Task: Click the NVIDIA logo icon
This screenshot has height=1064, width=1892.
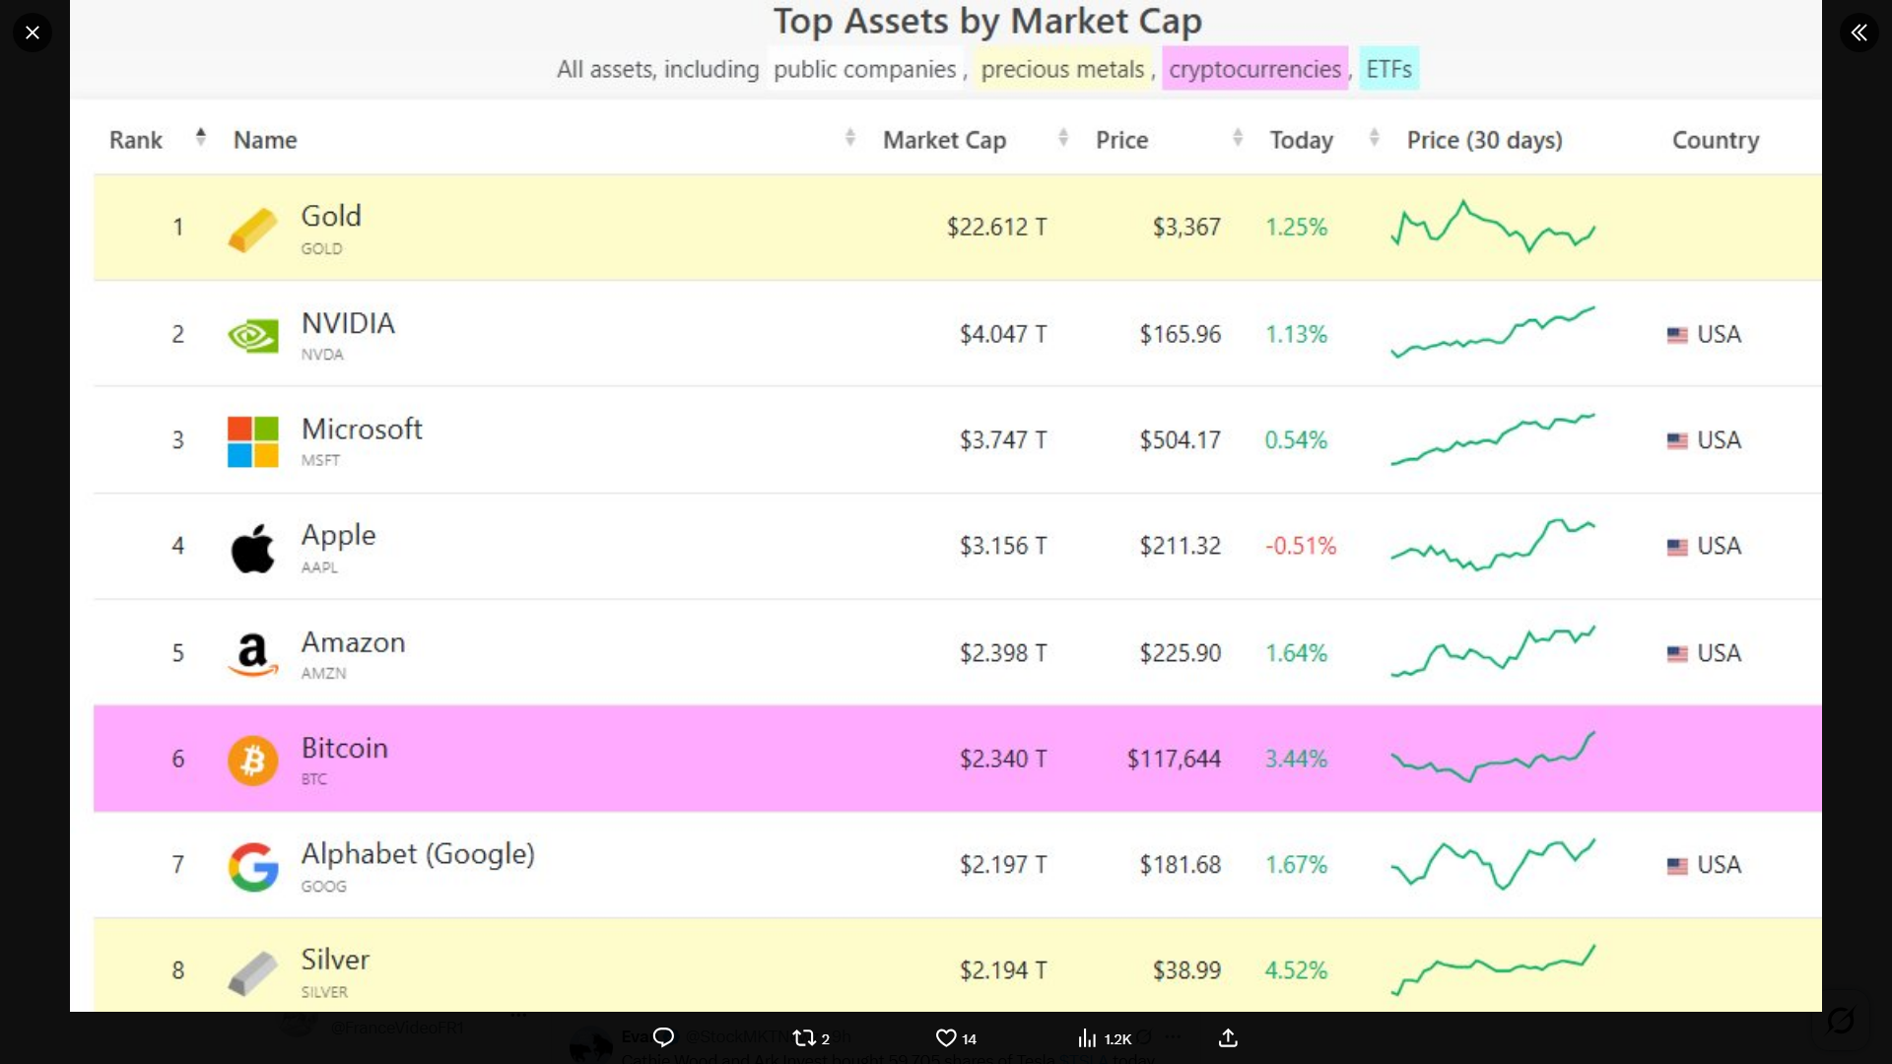Action: tap(252, 336)
